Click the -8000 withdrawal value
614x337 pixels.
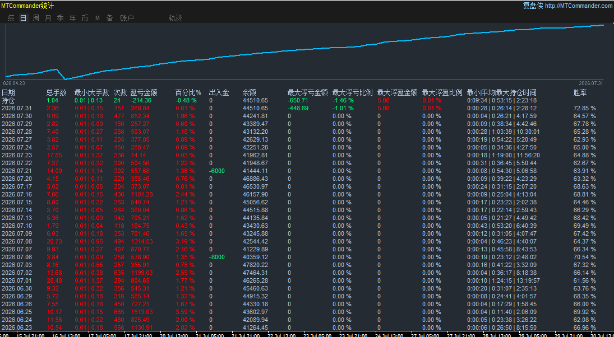pos(216,257)
